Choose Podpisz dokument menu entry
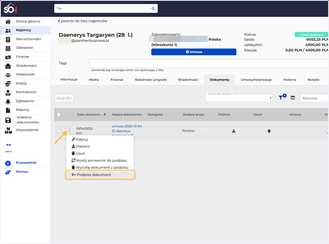This screenshot has height=244, width=329. click(x=100, y=175)
